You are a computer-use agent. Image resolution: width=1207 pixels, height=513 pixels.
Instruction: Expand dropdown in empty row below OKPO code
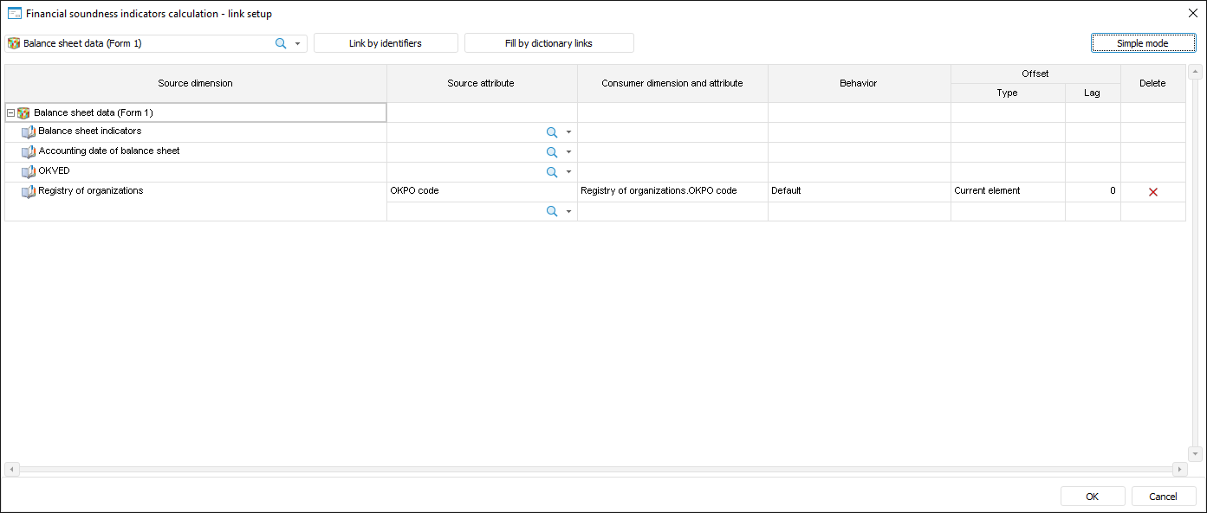coord(568,212)
